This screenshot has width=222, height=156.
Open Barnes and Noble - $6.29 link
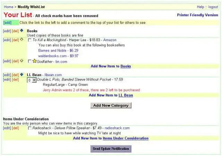click(58, 51)
